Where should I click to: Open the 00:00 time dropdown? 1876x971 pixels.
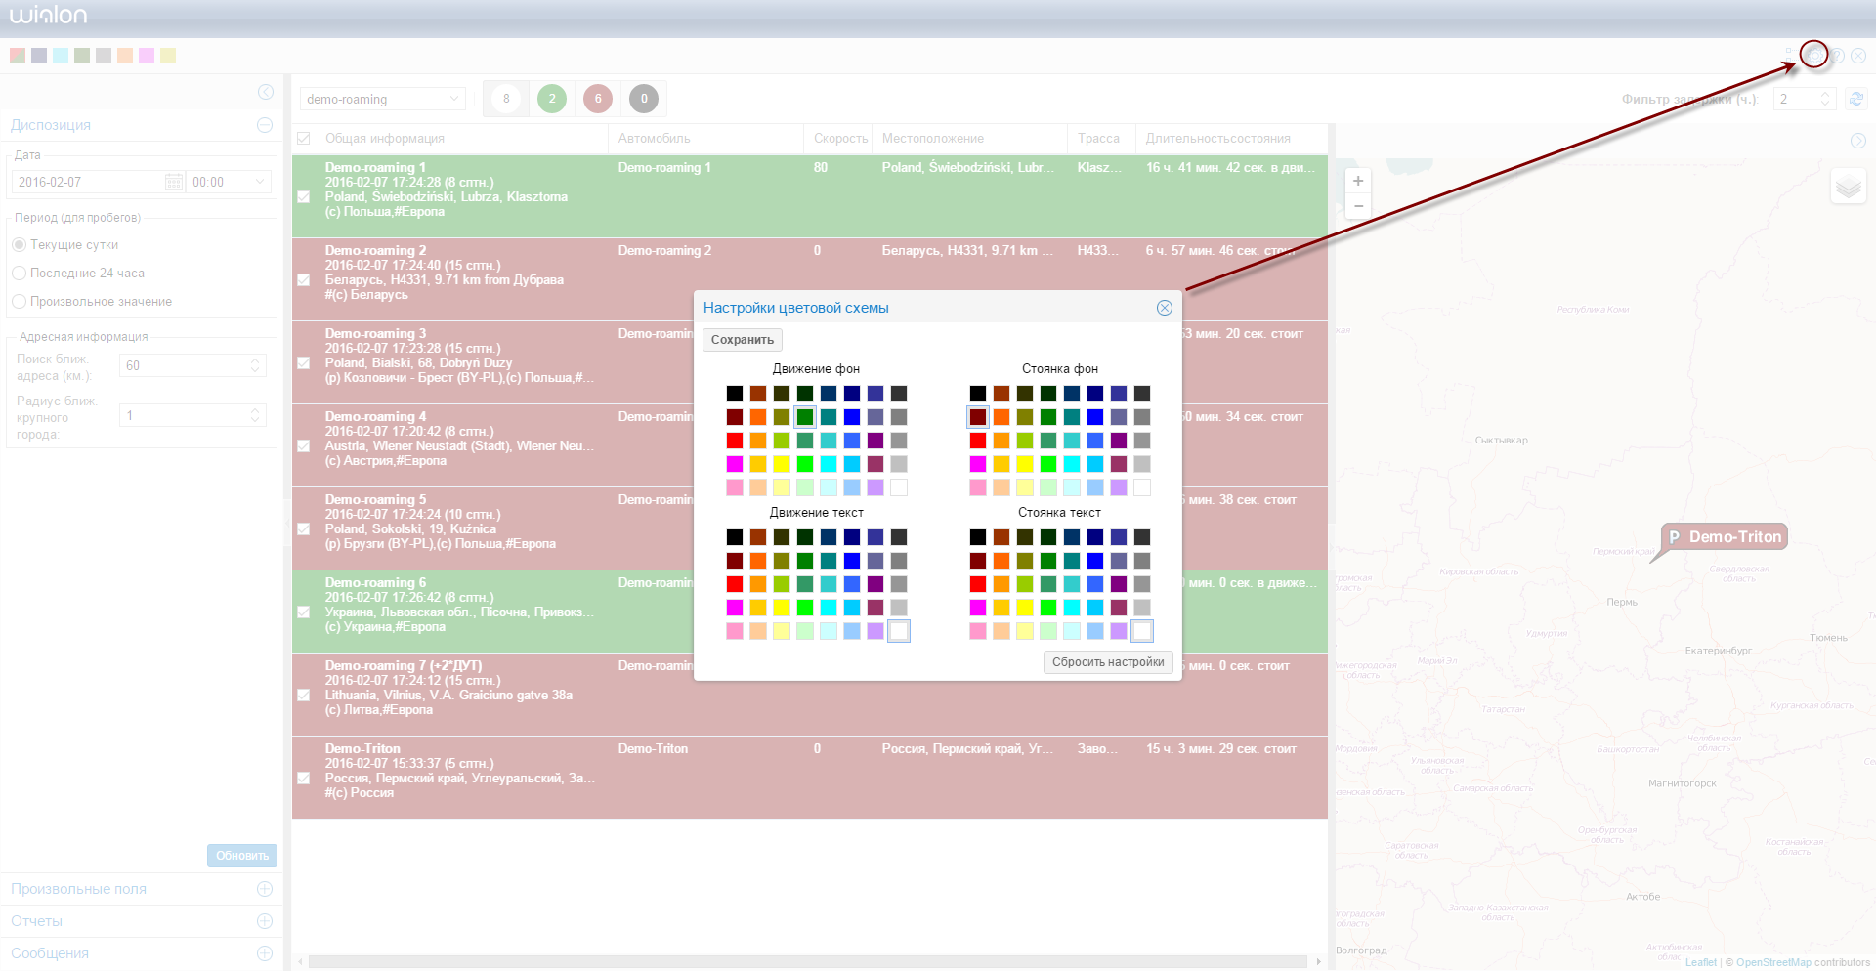[x=229, y=182]
